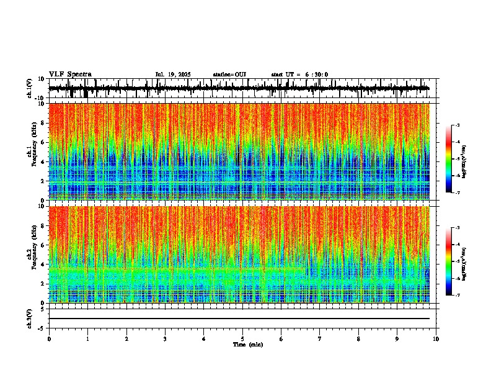Click the "ch.1(V)" vertical axis label
The width and height of the screenshot is (491, 380).
(30, 88)
